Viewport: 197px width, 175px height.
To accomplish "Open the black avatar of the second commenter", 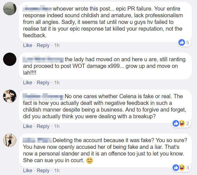I will click(x=10, y=59).
